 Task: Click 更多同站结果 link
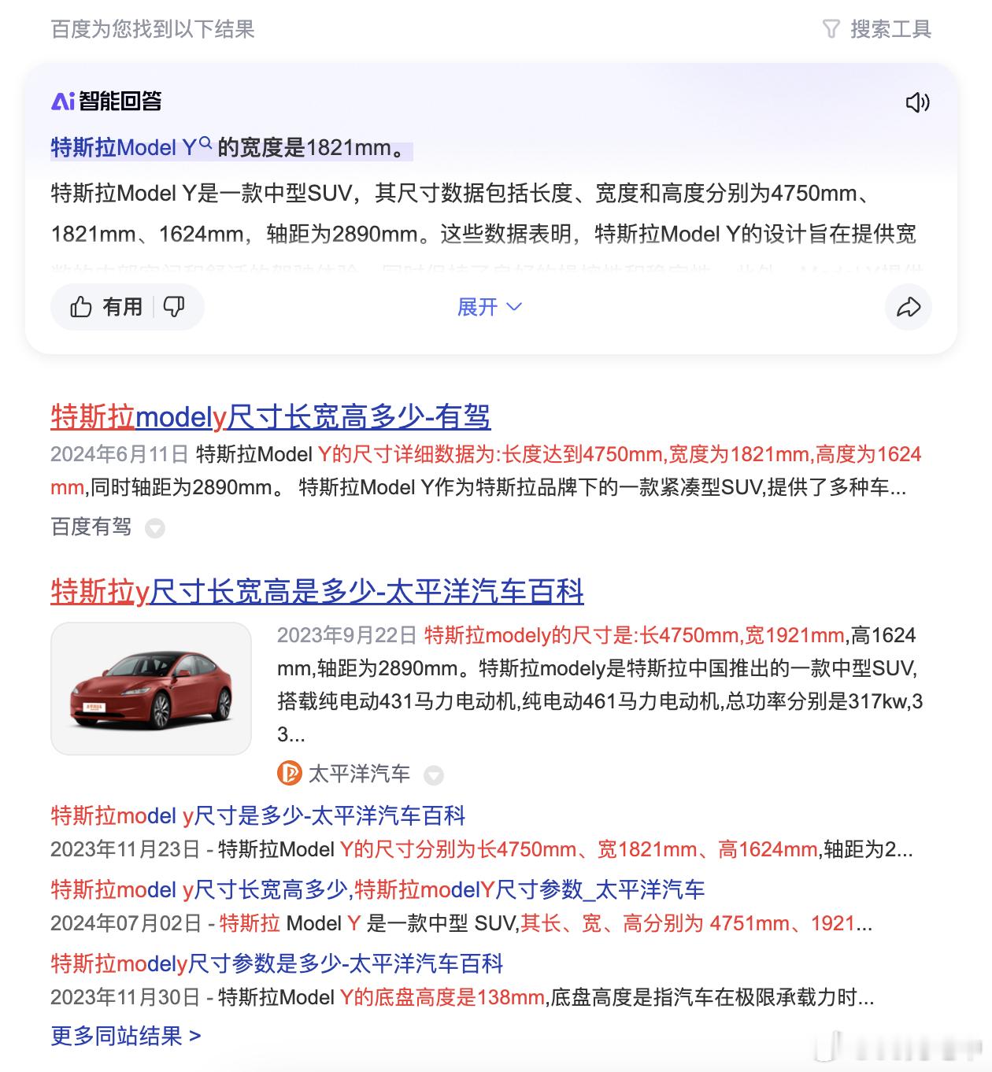[126, 1036]
